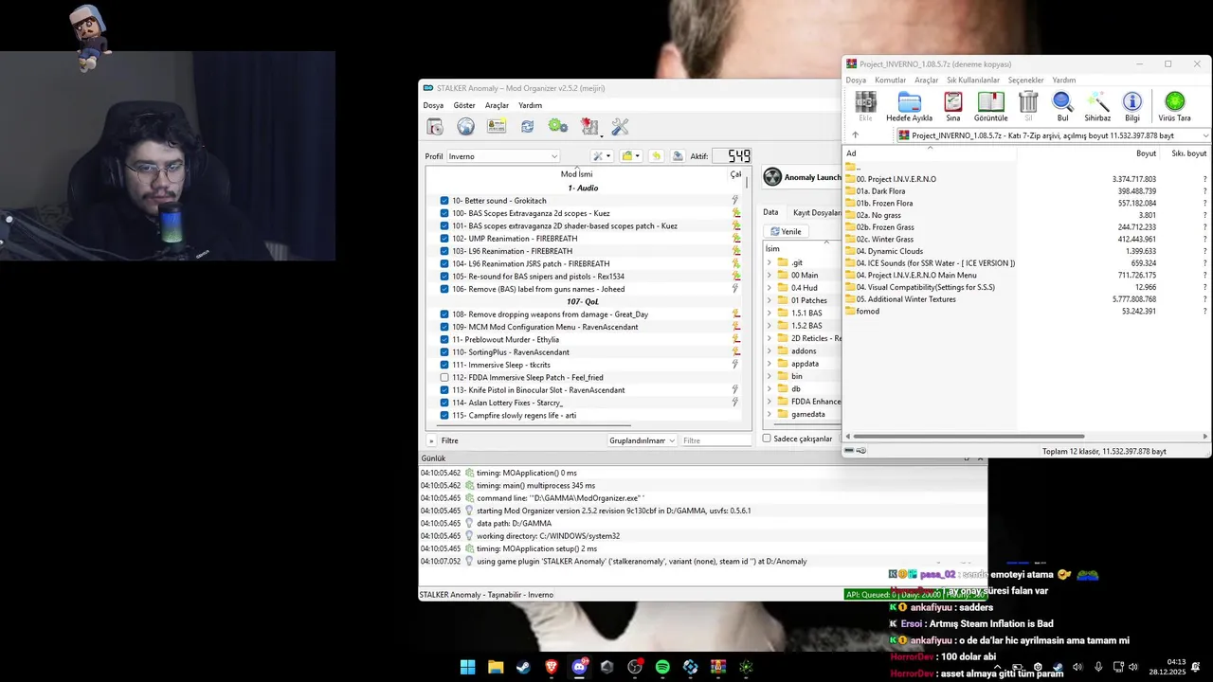Screen dimensions: 1213x682
Task: Uncheck 102- UMP Reanimation - FIREBREATH
Action: coord(444,239)
